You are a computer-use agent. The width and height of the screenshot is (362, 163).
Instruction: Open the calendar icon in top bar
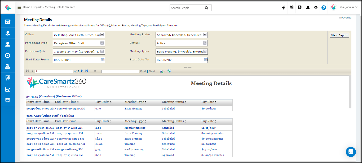click(x=292, y=8)
